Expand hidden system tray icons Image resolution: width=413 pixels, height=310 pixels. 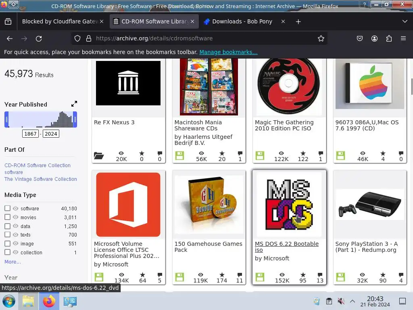[x=353, y=301]
